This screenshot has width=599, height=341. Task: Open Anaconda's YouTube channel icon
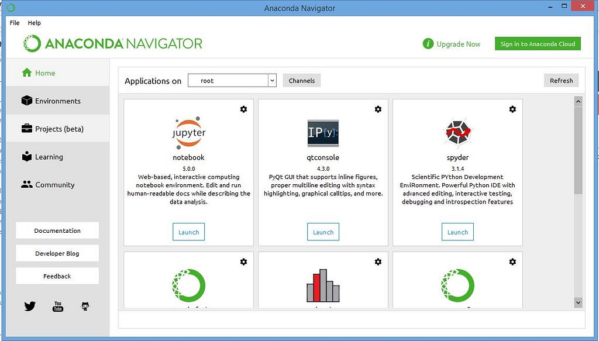pos(58,306)
